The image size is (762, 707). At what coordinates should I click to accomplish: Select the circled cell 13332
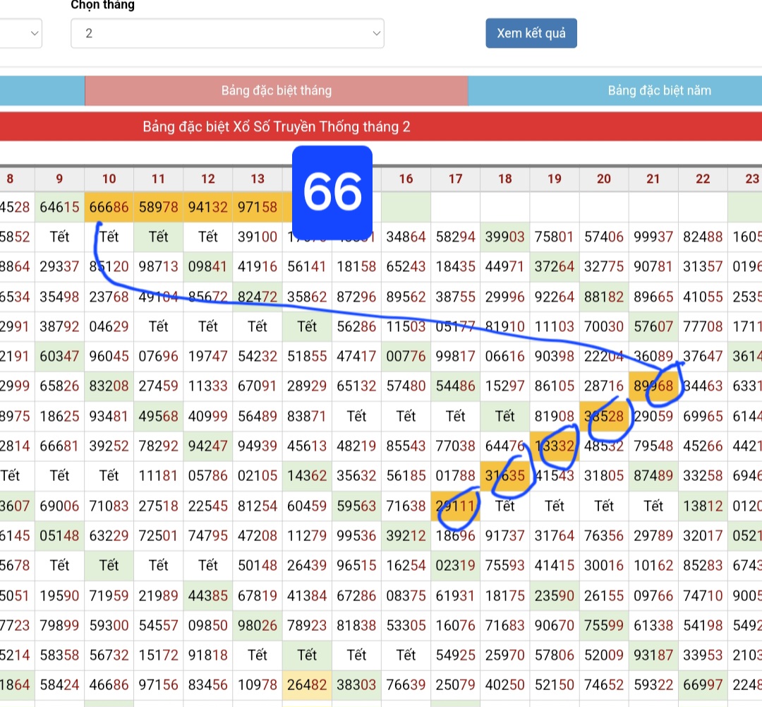click(x=555, y=446)
